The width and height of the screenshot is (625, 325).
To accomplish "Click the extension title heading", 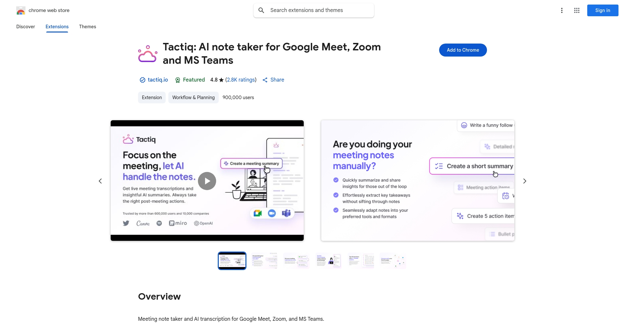I will point(272,54).
